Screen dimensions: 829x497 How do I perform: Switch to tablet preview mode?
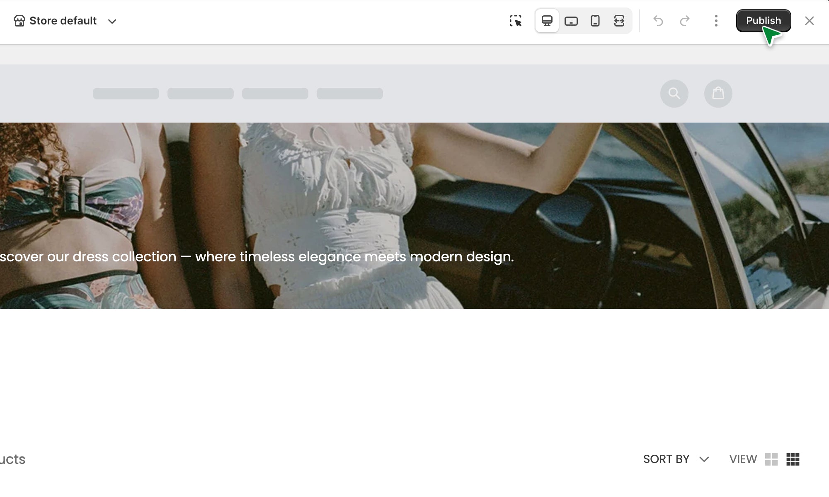coord(571,21)
